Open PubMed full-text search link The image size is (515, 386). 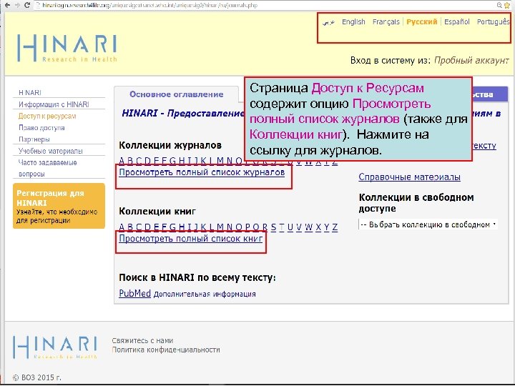click(134, 293)
